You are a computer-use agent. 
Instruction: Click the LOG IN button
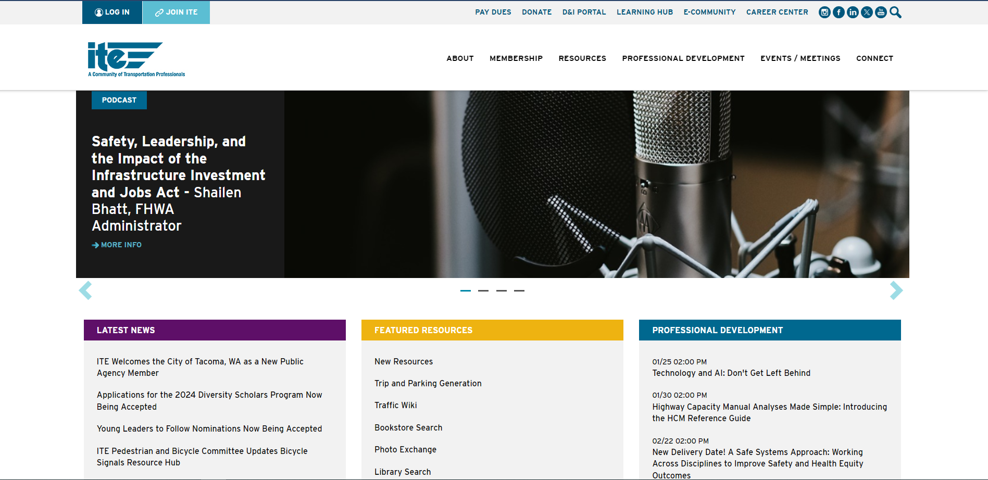click(112, 12)
